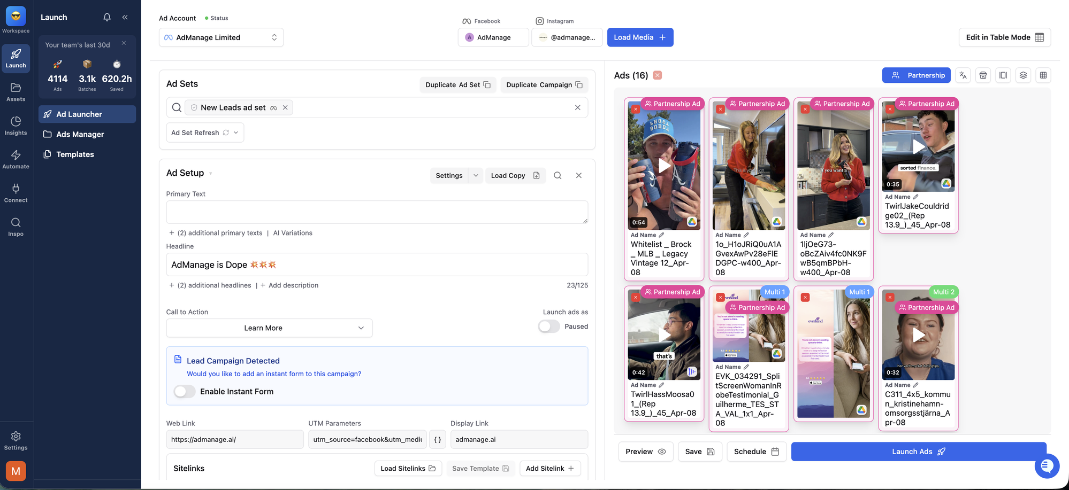The image size is (1069, 490).
Task: Click the Launch Ads button
Action: pyautogui.click(x=919, y=452)
